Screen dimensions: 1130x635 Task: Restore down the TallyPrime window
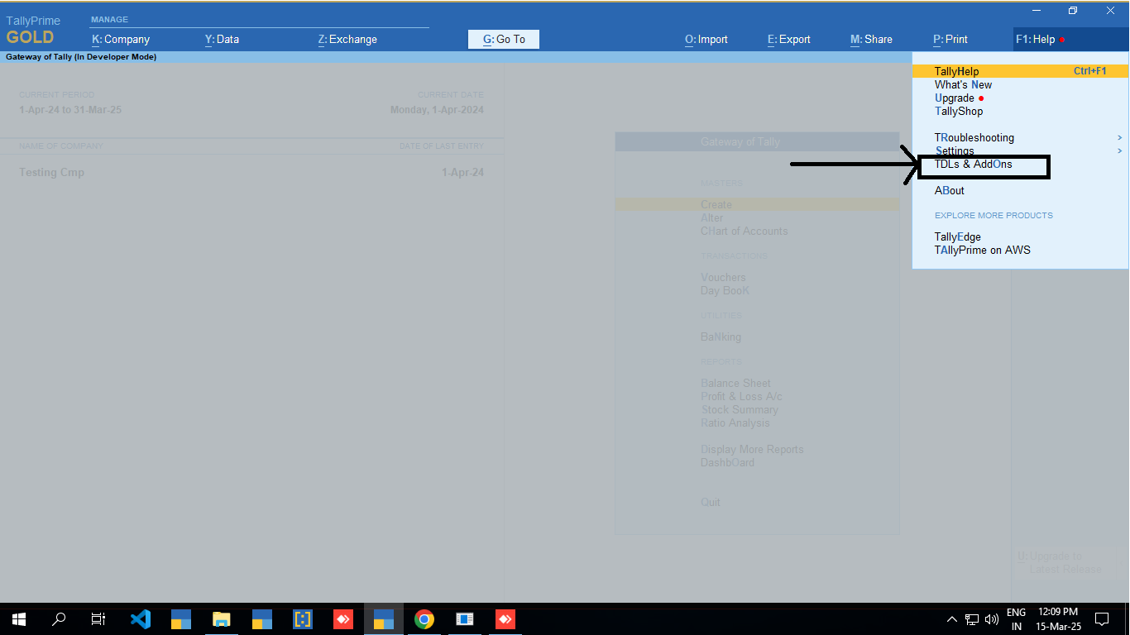[1073, 11]
